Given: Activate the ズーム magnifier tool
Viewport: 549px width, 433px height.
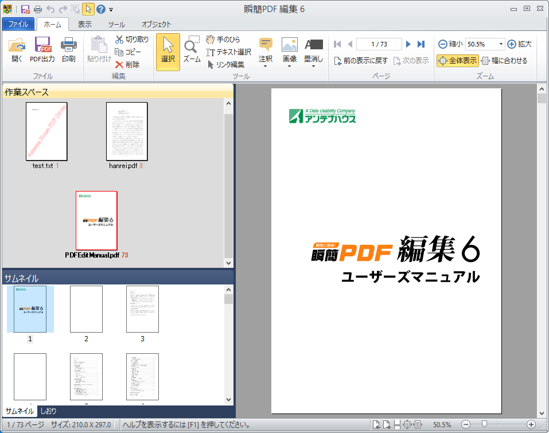Looking at the screenshot, I should (x=192, y=49).
